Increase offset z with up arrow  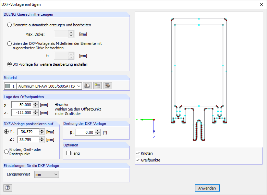[x=35, y=111]
